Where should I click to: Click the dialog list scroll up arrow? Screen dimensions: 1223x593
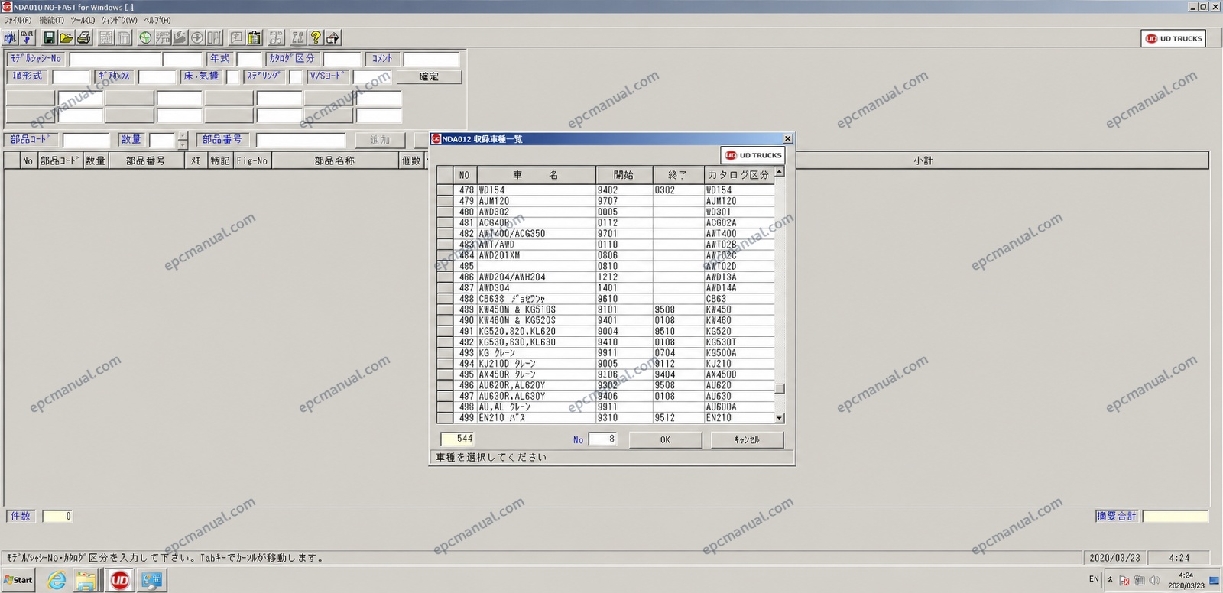tap(779, 172)
